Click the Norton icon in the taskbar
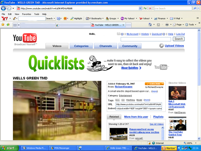The image size is (201, 151). [x=169, y=148]
